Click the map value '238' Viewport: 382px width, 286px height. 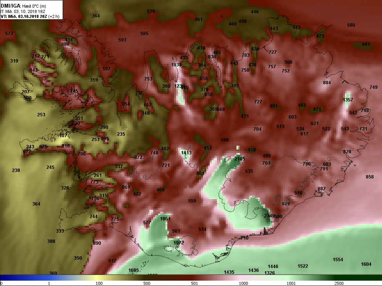point(16,170)
